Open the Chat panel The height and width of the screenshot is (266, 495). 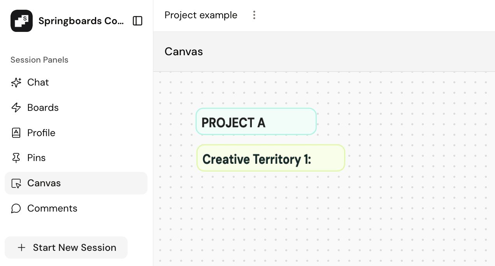point(38,82)
